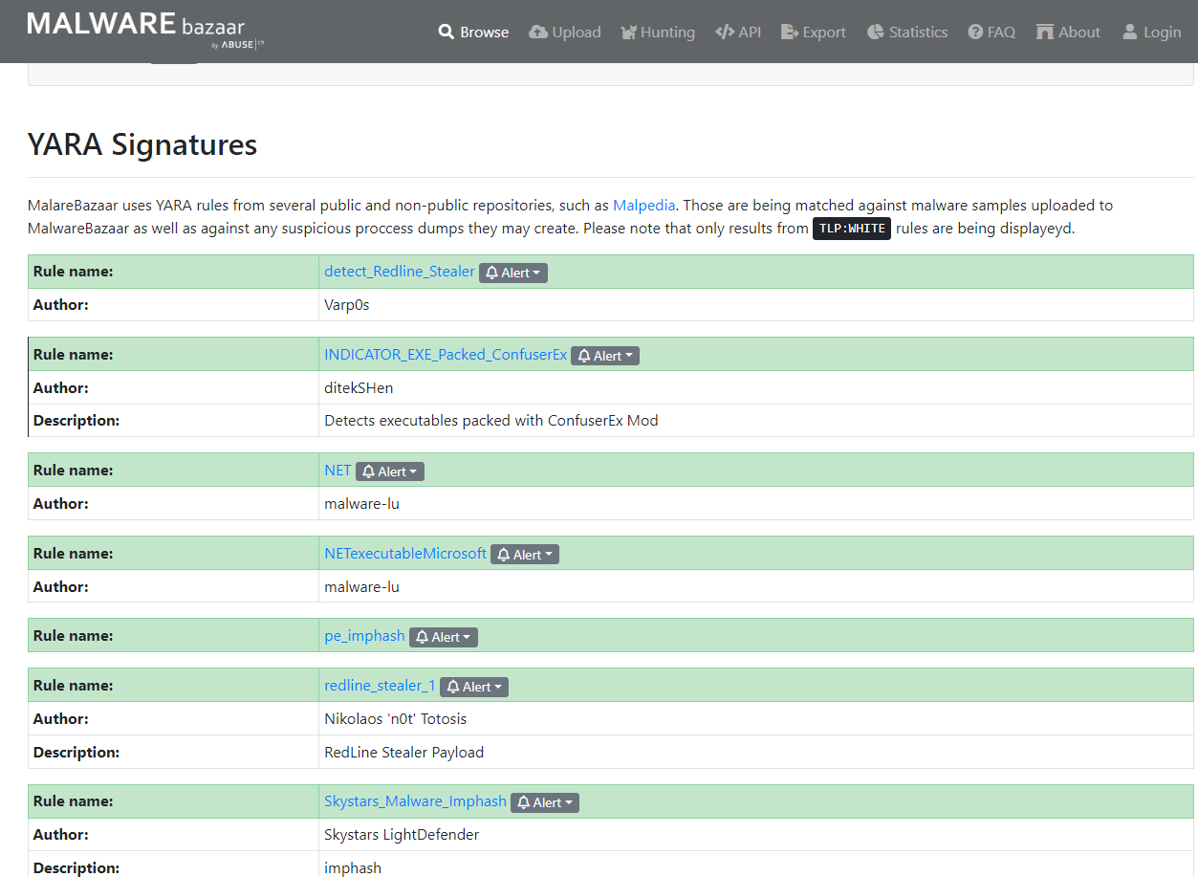Open the NETexecutableMicrosoft rule link
This screenshot has height=877, width=1198.
405,553
